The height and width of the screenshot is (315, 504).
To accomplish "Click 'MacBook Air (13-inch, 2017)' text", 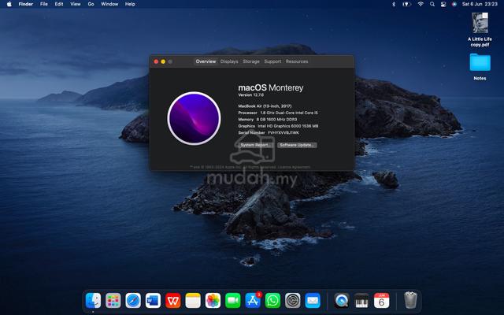I will click(265, 106).
